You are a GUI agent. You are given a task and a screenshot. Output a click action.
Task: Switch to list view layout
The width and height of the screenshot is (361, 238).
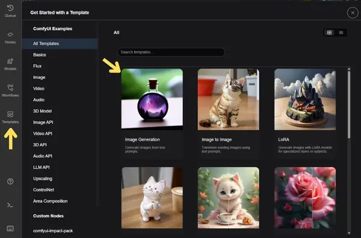(x=341, y=33)
